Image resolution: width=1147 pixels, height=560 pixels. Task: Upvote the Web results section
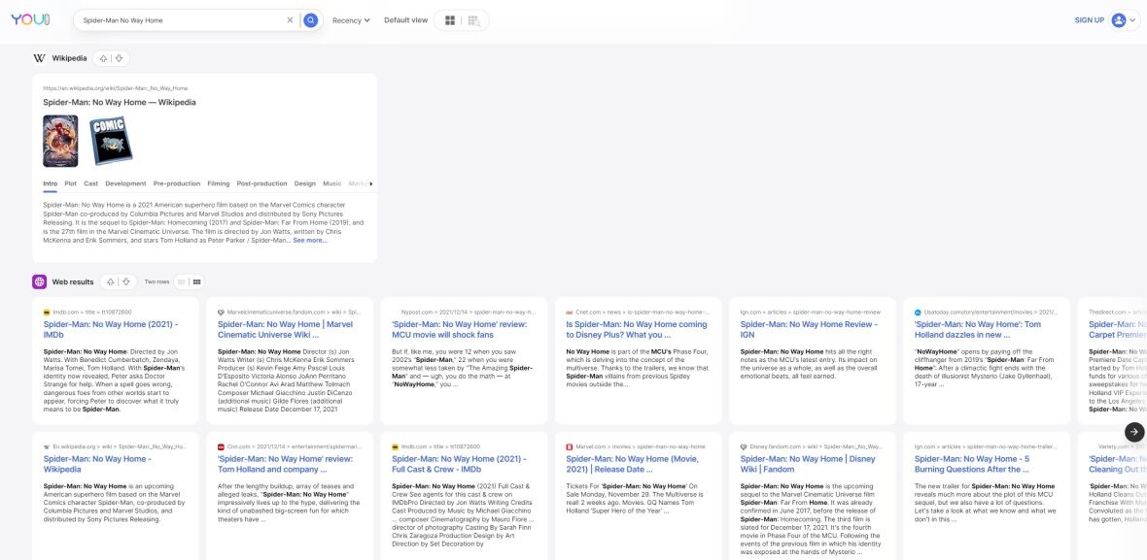click(110, 281)
